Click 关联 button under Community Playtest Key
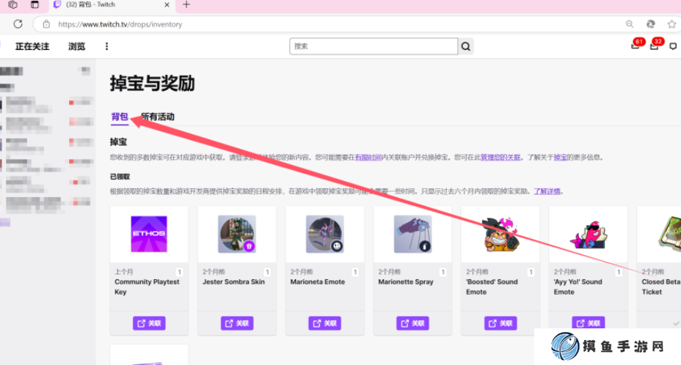681x365 pixels. click(149, 323)
